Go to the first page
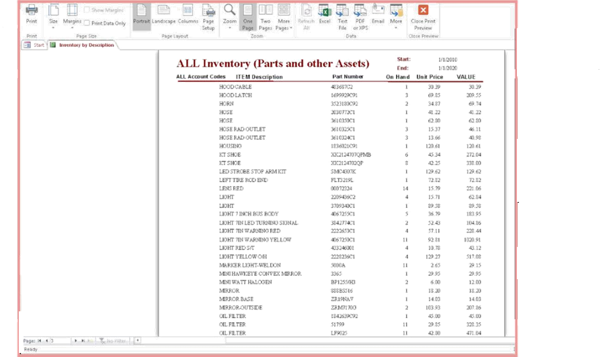The image size is (603, 357). (x=39, y=340)
